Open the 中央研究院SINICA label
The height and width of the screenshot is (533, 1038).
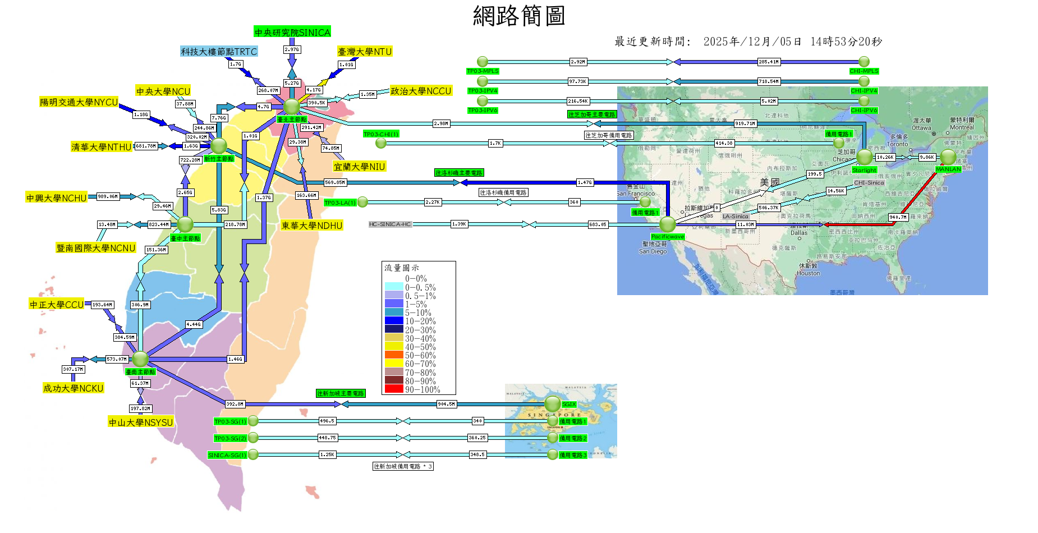click(x=292, y=32)
